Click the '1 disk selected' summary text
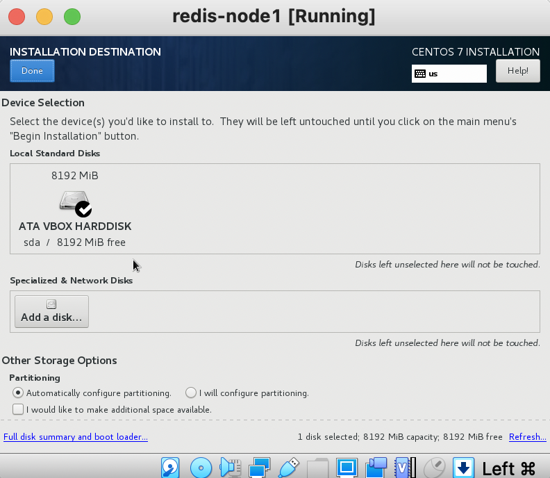 click(x=400, y=436)
